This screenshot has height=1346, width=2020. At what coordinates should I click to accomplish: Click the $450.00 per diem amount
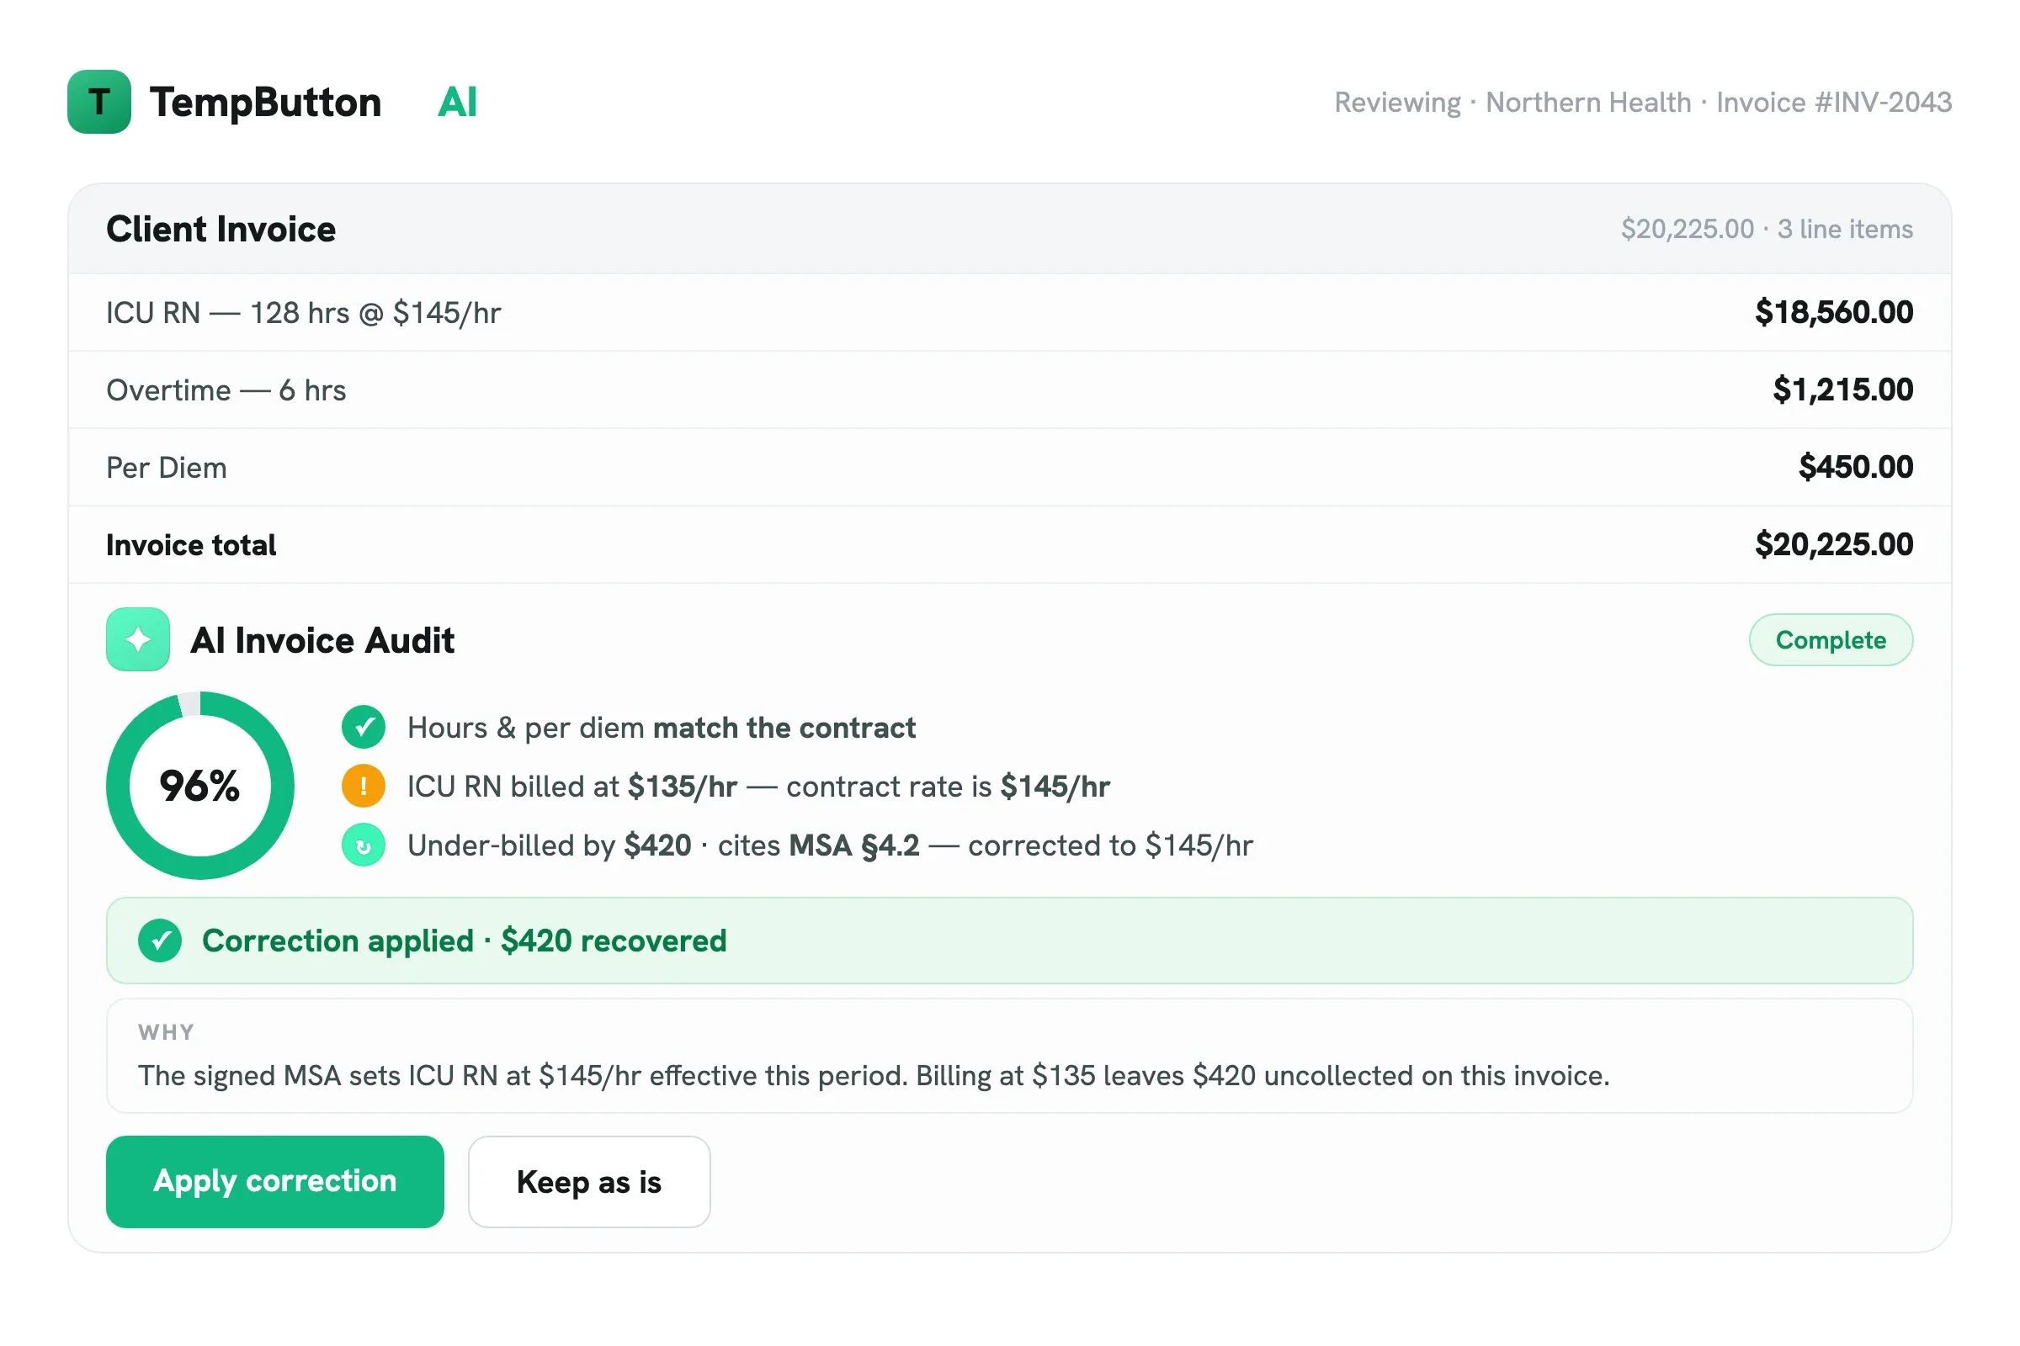1856,467
